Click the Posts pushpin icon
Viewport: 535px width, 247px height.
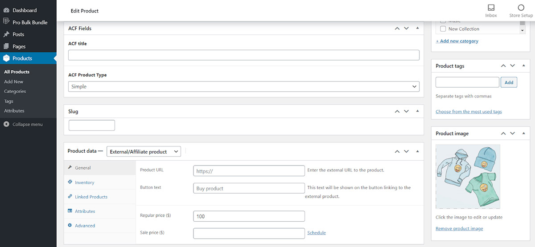[6, 34]
